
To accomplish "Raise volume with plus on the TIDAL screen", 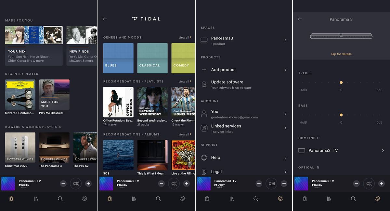I will [187, 184].
